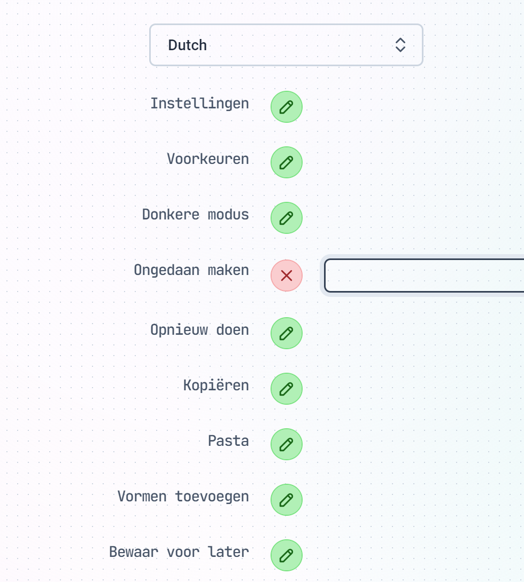
Task: Open the Dutch language dropdown
Action: pyautogui.click(x=286, y=45)
